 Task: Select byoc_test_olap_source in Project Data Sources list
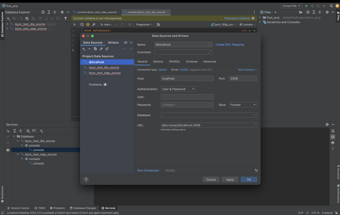click(105, 73)
